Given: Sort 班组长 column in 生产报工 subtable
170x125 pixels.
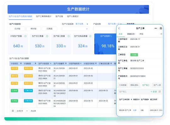Looking at the screenshot, I should 139,99.
